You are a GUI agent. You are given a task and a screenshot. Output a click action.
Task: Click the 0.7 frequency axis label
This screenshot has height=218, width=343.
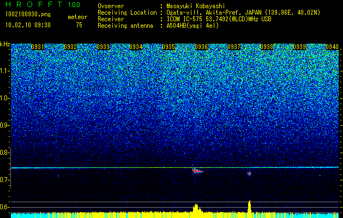(x=4, y=180)
